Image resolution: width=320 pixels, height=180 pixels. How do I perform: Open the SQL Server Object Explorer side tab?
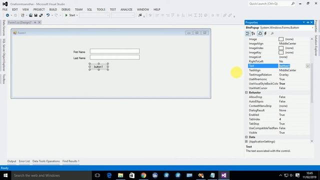[3, 55]
